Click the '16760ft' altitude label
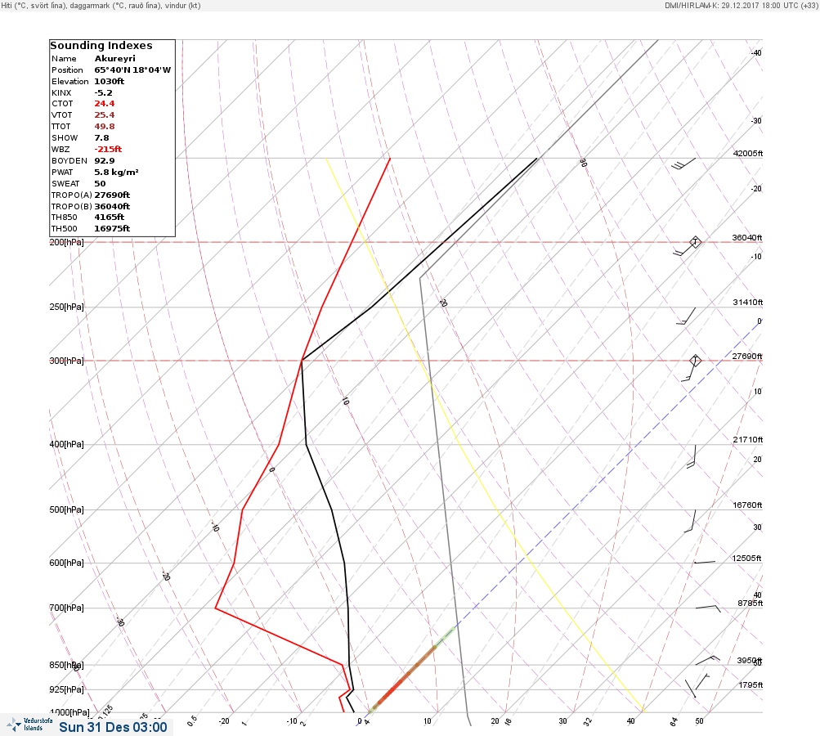 [x=747, y=505]
